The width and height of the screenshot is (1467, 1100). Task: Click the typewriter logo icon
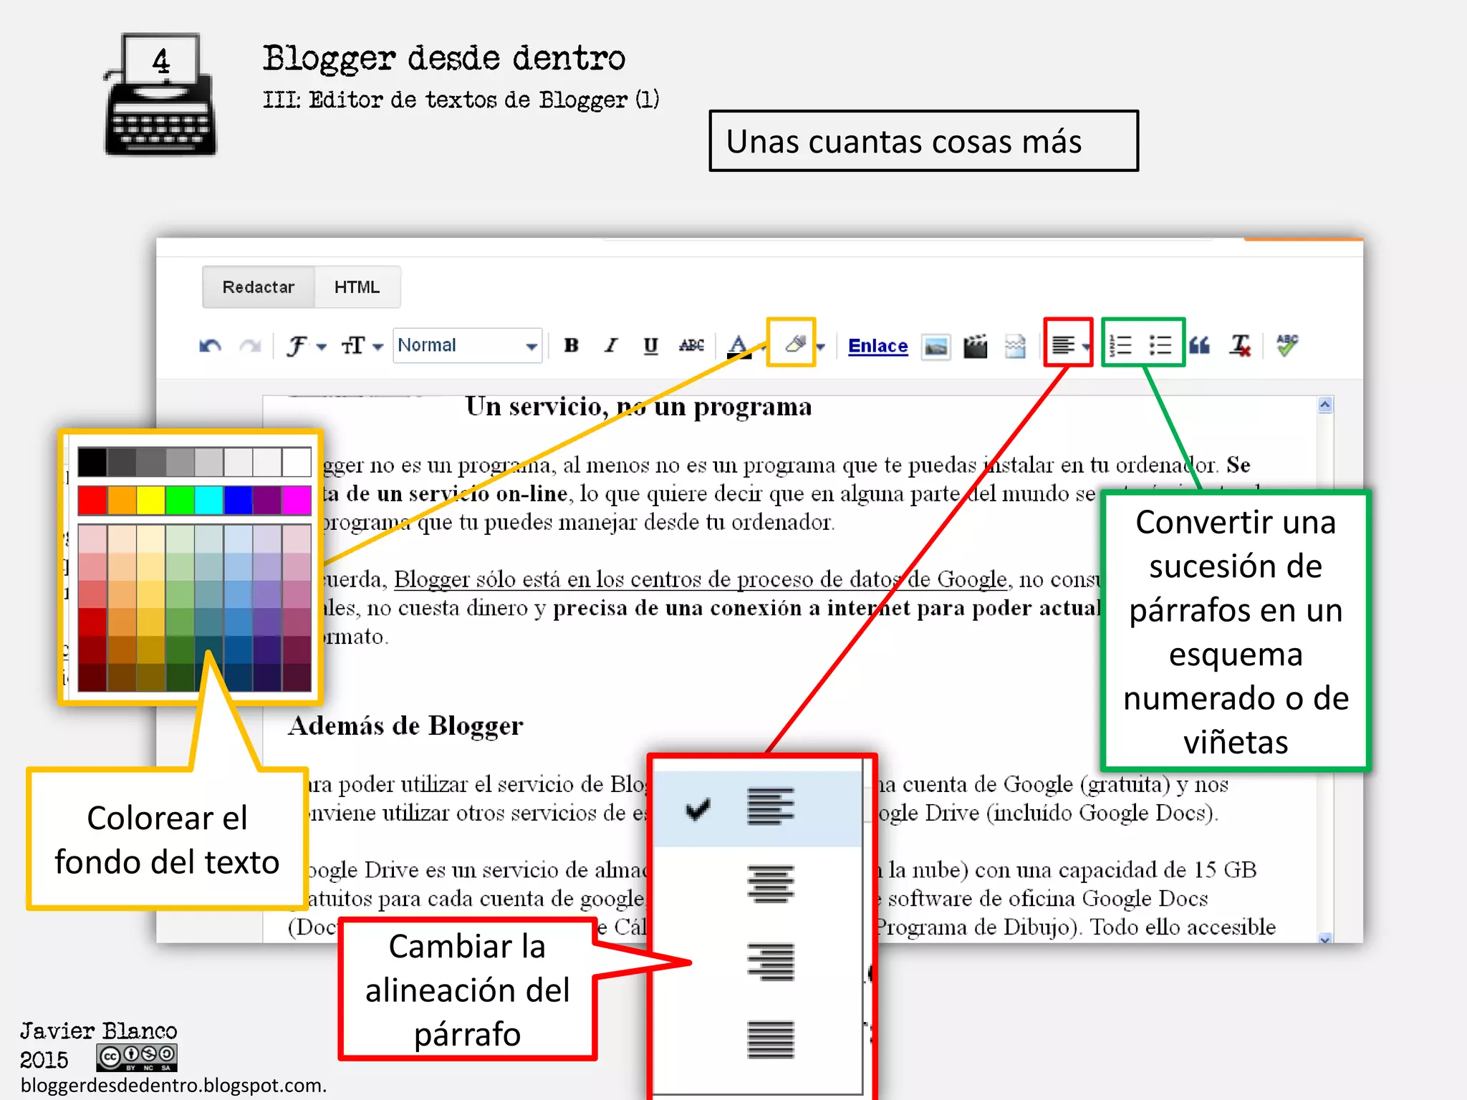(160, 94)
